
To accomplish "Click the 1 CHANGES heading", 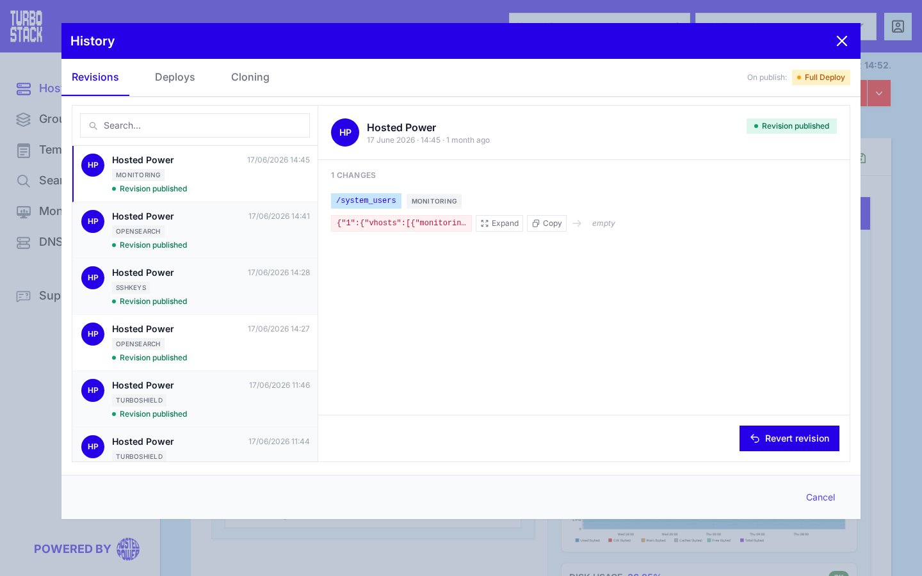I will 353,175.
